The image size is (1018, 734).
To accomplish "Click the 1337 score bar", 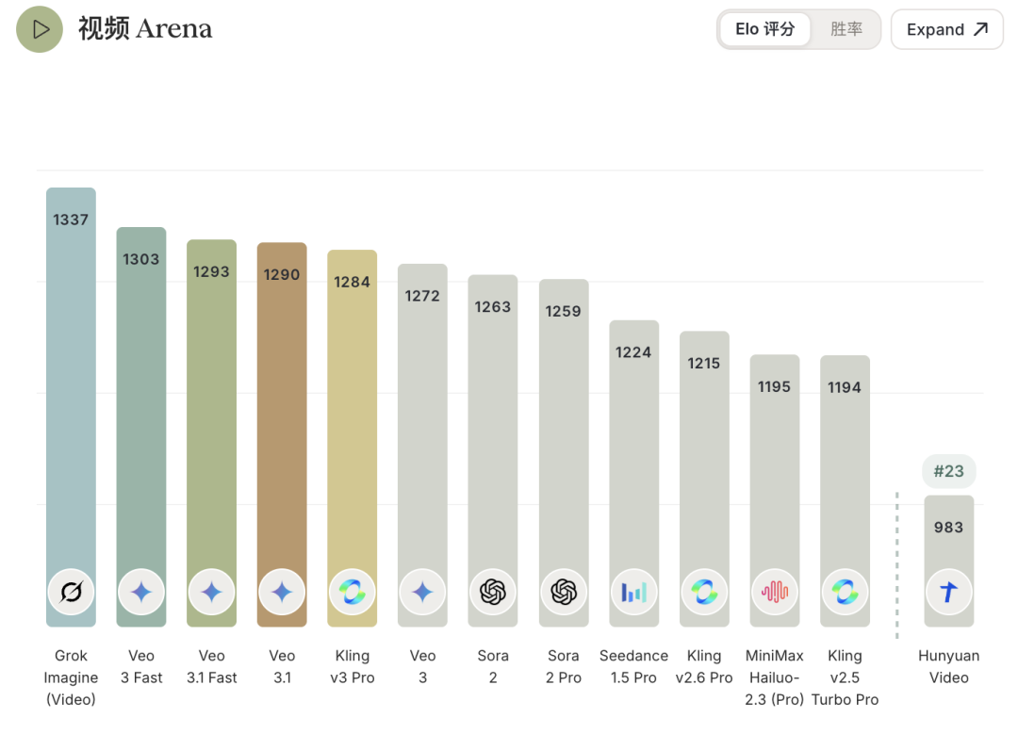I will click(71, 377).
